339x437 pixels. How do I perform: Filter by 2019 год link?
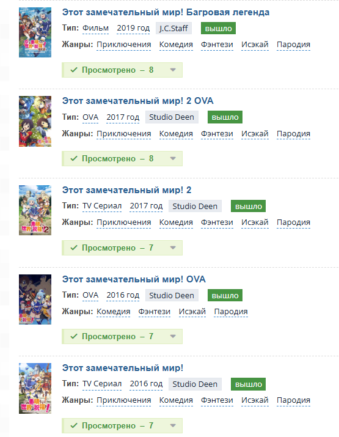click(x=133, y=29)
